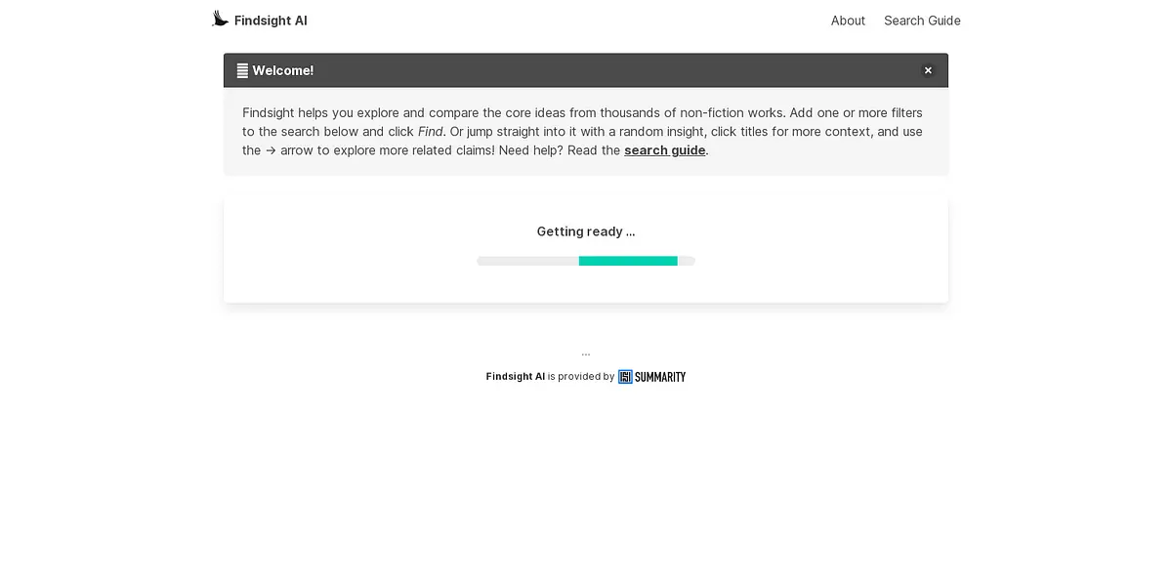Open Search Guide from top navigation
Screen dimensions: 1172x586
point(922,21)
